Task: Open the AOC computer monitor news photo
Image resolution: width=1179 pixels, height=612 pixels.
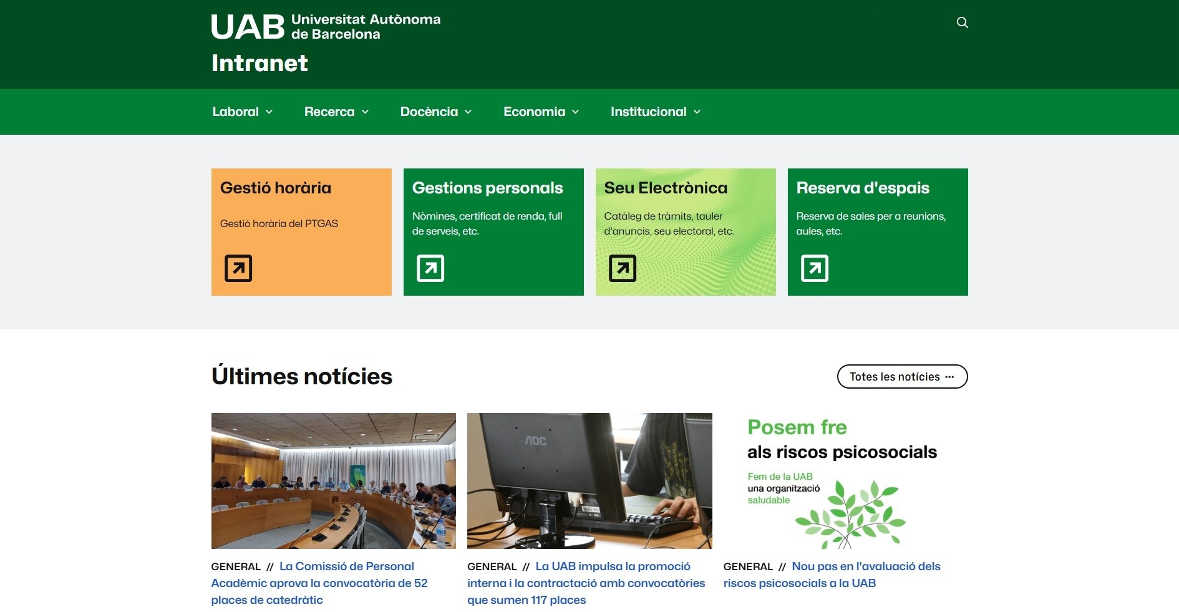Action: pos(589,481)
